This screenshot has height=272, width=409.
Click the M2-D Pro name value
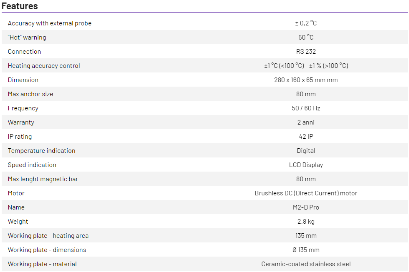[306, 207]
